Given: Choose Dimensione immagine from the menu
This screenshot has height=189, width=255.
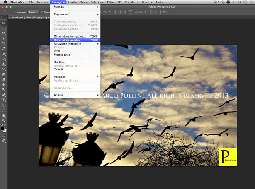Looking at the screenshot, I should pyautogui.click(x=75, y=36).
